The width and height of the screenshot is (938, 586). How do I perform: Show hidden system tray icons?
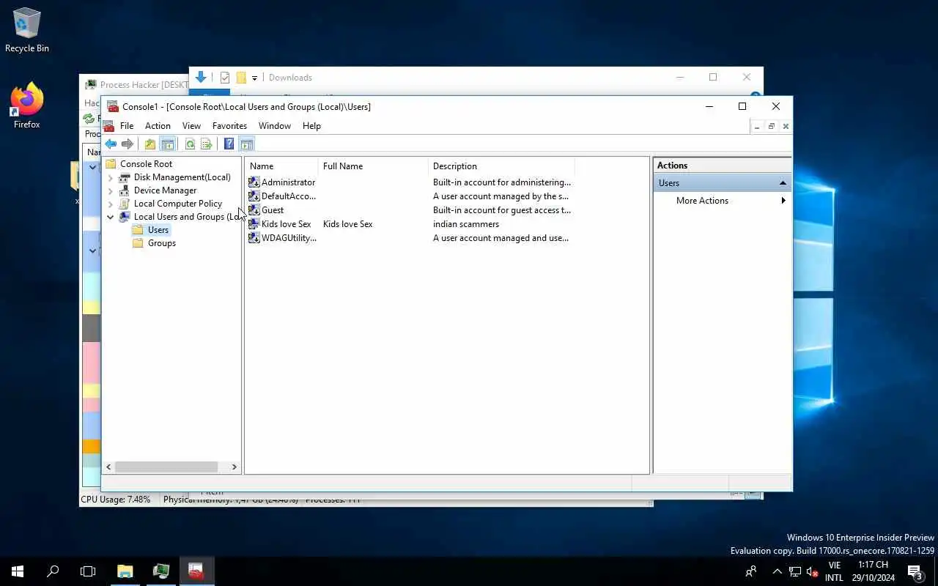pyautogui.click(x=777, y=571)
